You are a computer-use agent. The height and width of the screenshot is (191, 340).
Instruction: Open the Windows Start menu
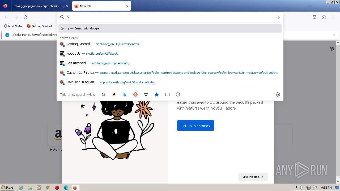point(7,188)
